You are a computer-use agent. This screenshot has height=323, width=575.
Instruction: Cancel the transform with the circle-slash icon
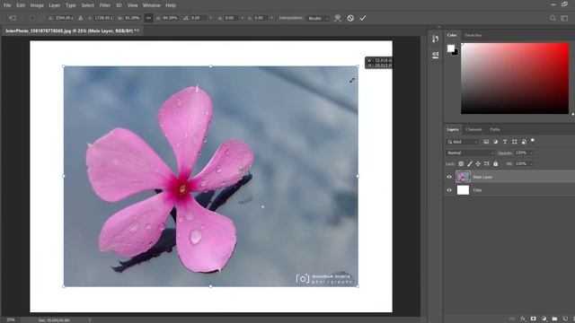(350, 18)
